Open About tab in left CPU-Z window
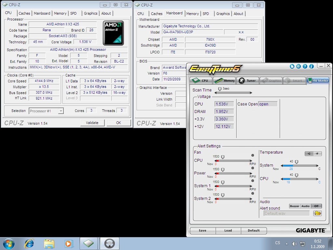Image resolution: width=333 pixels, height=250 pixels. pyautogui.click(x=106, y=13)
